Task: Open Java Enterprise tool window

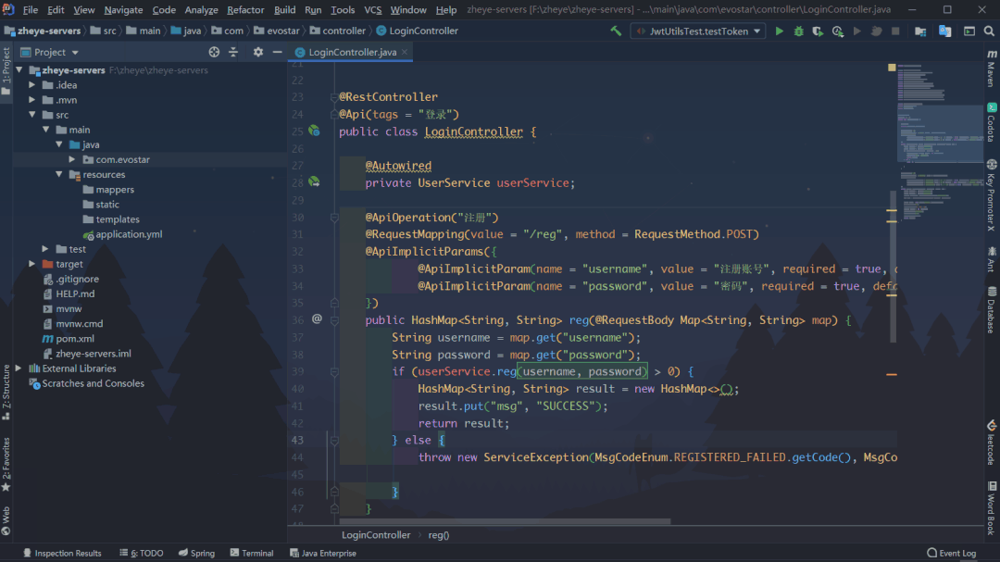Action: pos(323,553)
